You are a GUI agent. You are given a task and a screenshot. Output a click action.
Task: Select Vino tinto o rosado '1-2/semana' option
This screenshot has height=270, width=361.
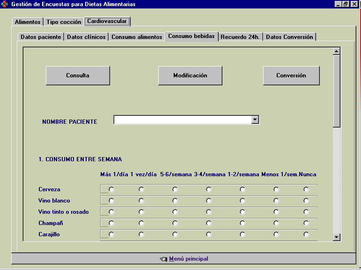point(243,212)
